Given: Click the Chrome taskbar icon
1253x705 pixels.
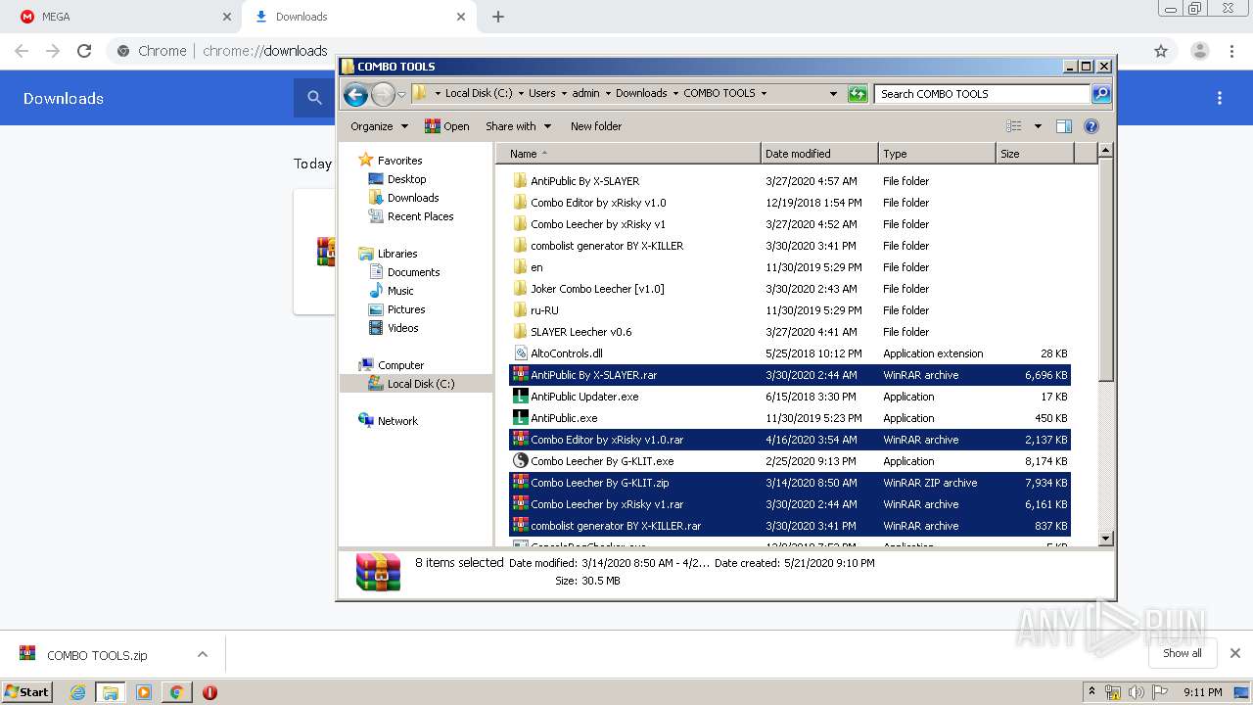Looking at the screenshot, I should (176, 692).
